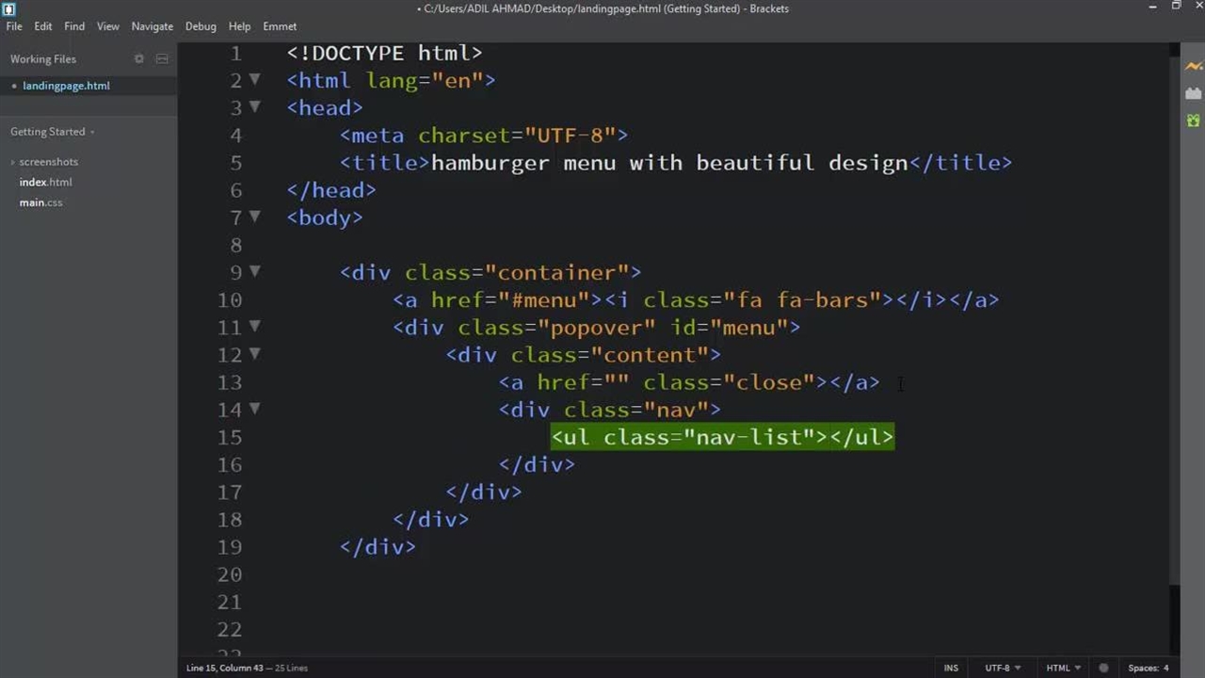Restore down the Brackets window
Image resolution: width=1205 pixels, height=678 pixels.
tap(1176, 8)
